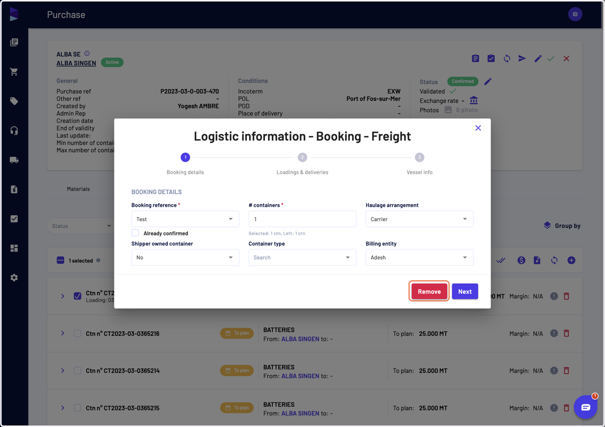This screenshot has width=605, height=427.
Task: Edit status with pencil beside Confirmed badge
Action: 488,81
